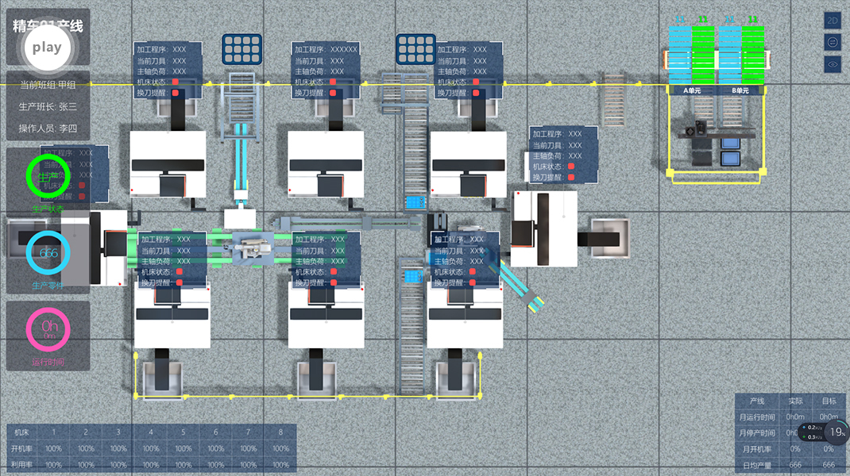
Task: Select the B单元 label
Action: point(740,90)
